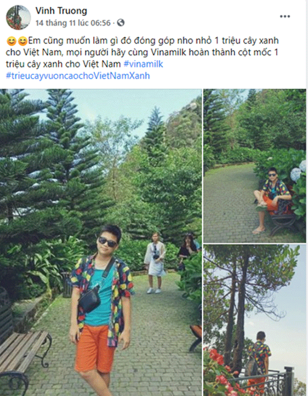Click the public globe audience icon
Viewport: 308px width, 396px height.
(121, 23)
